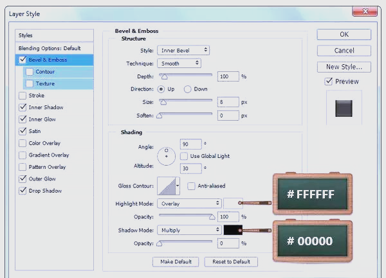
Task: Open the Style dropdown showing Inner Bevel
Action: (x=183, y=50)
